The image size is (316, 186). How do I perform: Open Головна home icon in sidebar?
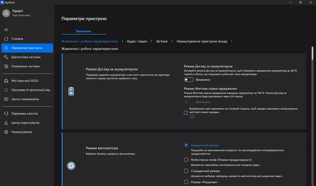6,39
